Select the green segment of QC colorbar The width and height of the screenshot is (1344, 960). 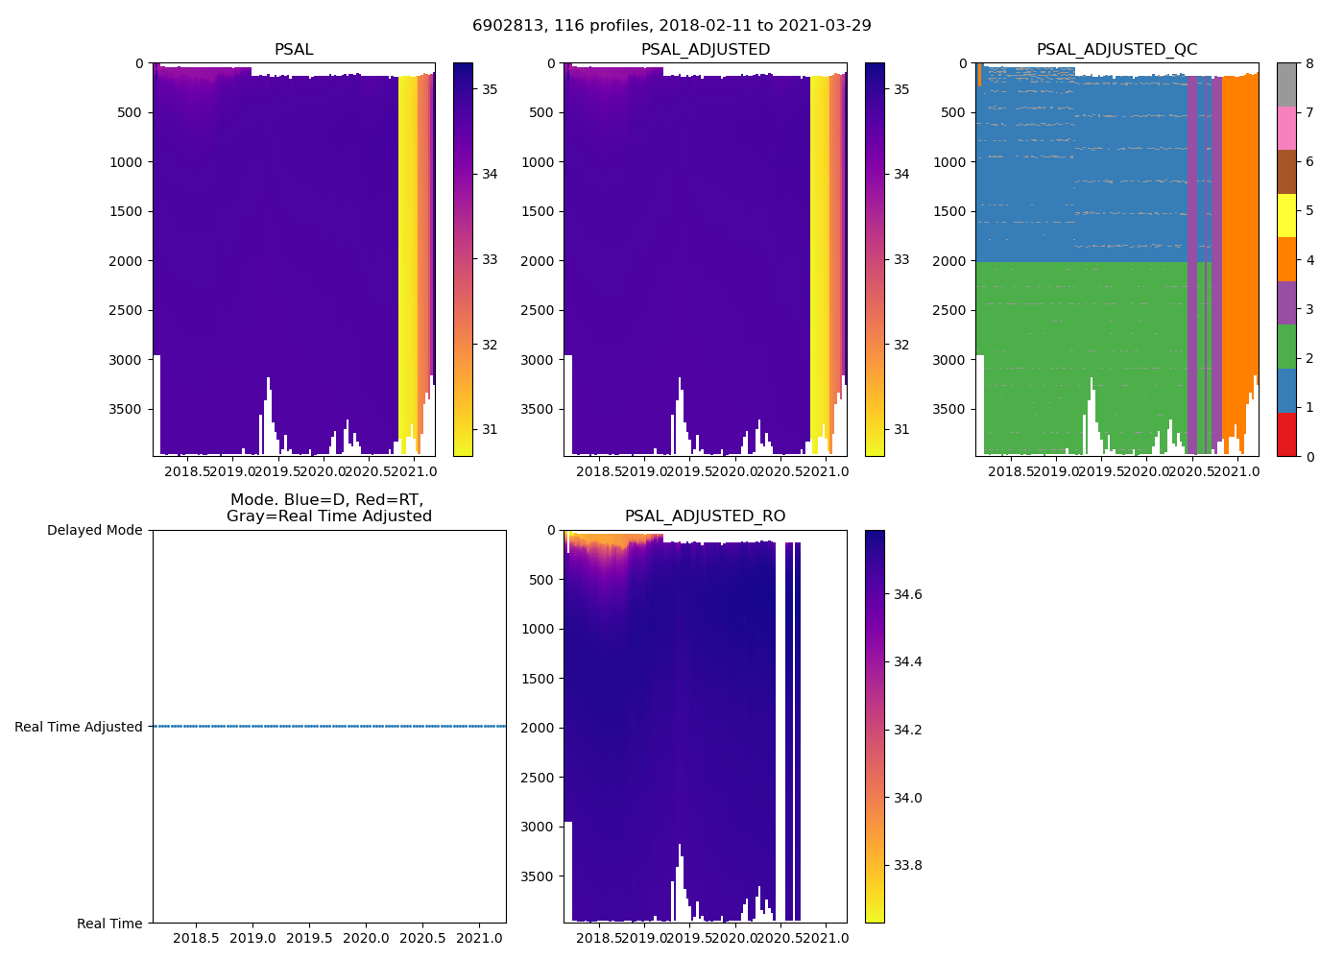click(1286, 347)
